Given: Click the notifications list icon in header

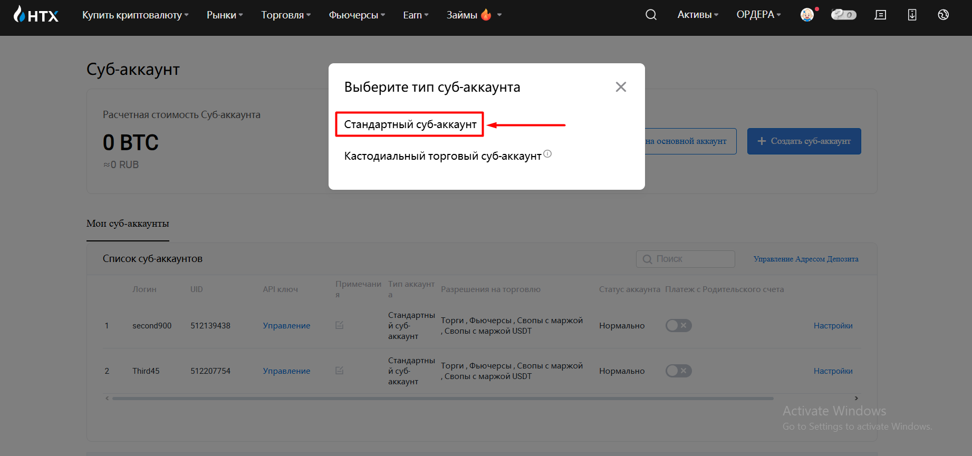Looking at the screenshot, I should coord(880,15).
